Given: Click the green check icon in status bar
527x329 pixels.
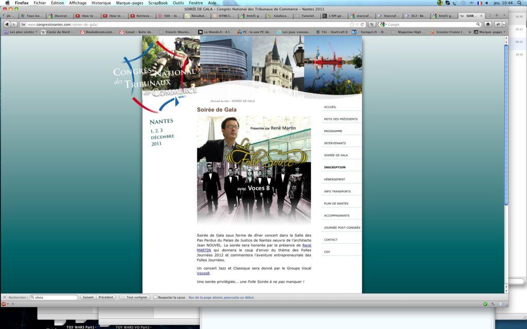Looking at the screenshot, I should (485, 304).
